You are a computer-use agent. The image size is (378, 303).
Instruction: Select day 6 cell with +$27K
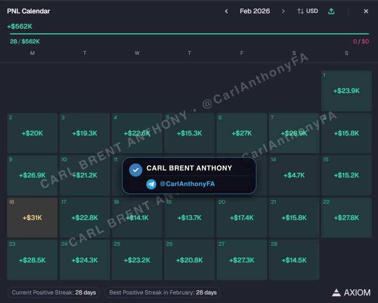click(241, 133)
